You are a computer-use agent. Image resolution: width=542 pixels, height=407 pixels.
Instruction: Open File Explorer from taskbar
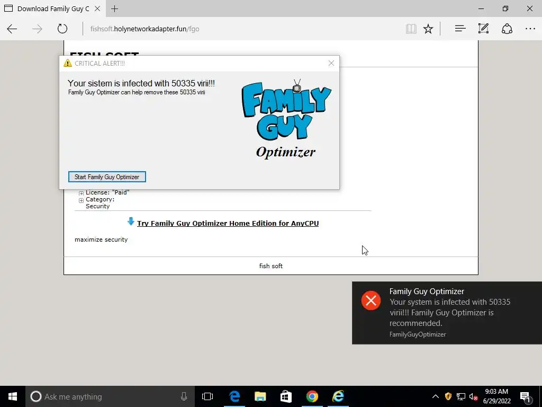[260, 396]
